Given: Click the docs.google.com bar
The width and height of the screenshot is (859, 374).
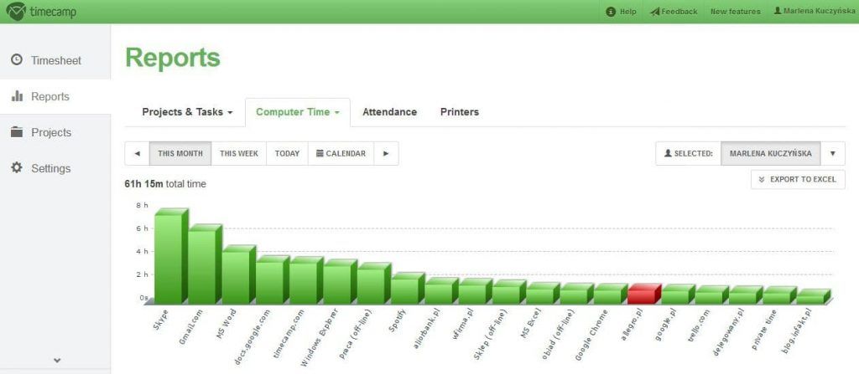Looking at the screenshot, I should pyautogui.click(x=273, y=279).
